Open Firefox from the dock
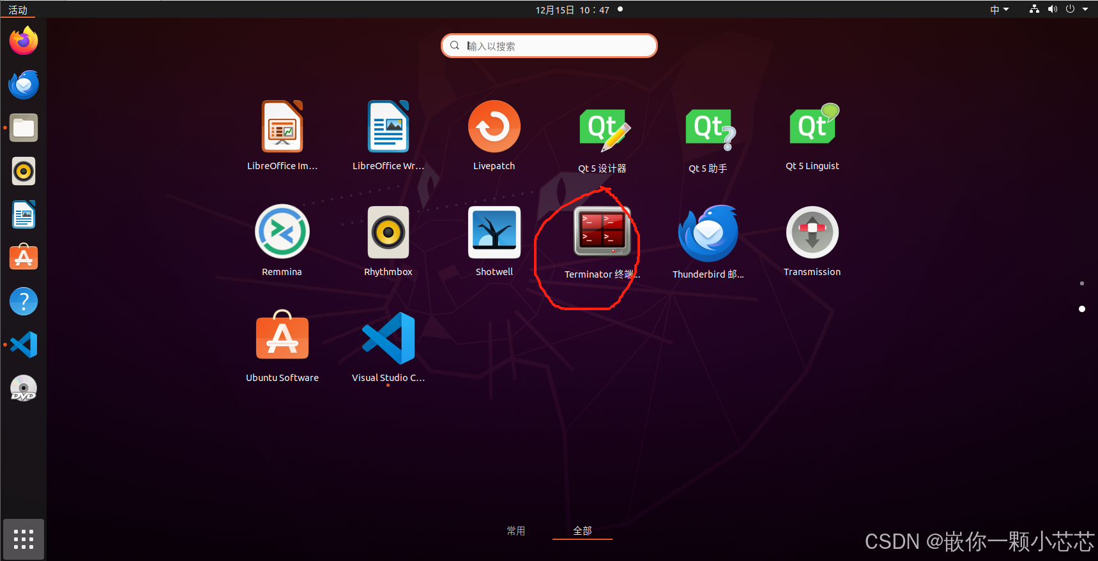 24,41
